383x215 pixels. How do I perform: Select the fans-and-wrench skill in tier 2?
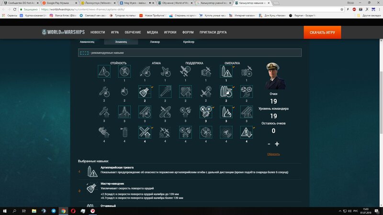point(247,91)
